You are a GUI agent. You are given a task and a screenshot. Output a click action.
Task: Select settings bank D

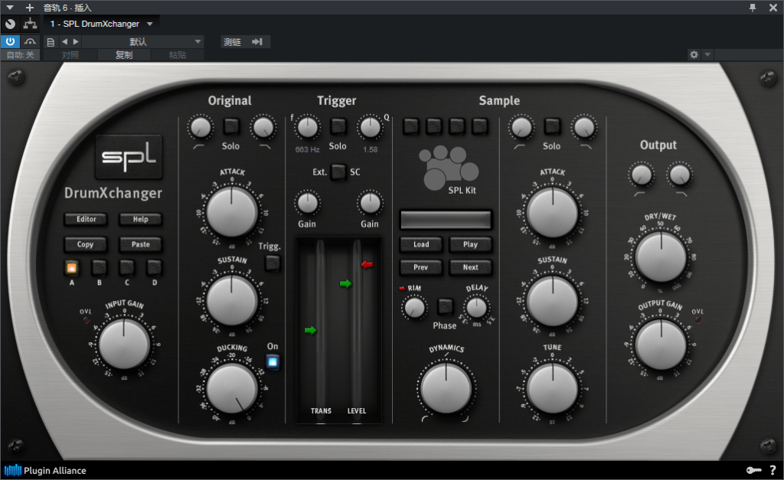pyautogui.click(x=154, y=267)
